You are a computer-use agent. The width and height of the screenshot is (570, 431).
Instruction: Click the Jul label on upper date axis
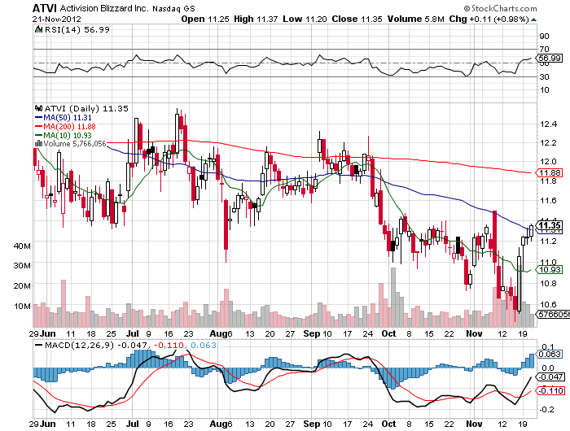pyautogui.click(x=133, y=333)
